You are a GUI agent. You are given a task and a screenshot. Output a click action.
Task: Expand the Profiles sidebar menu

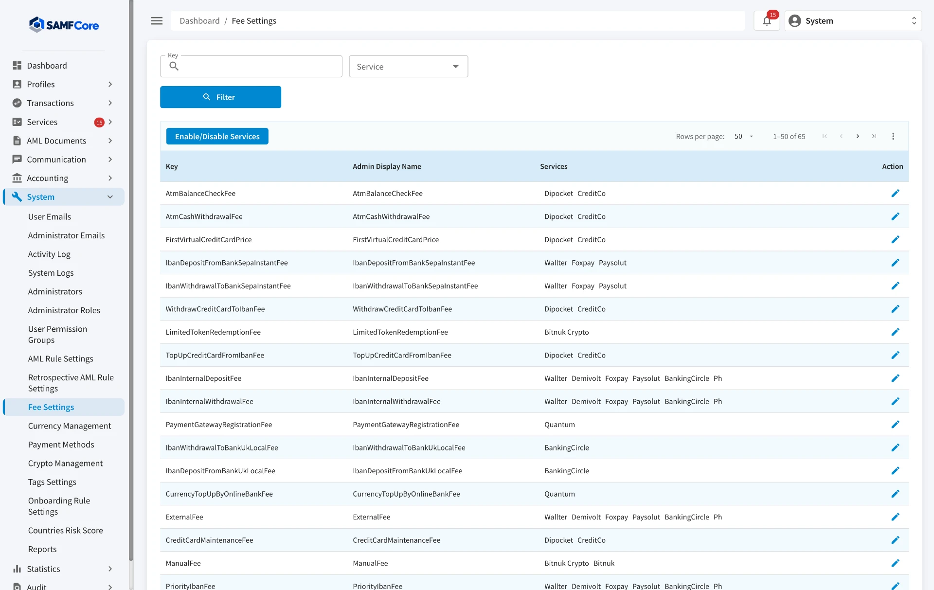[x=63, y=84]
